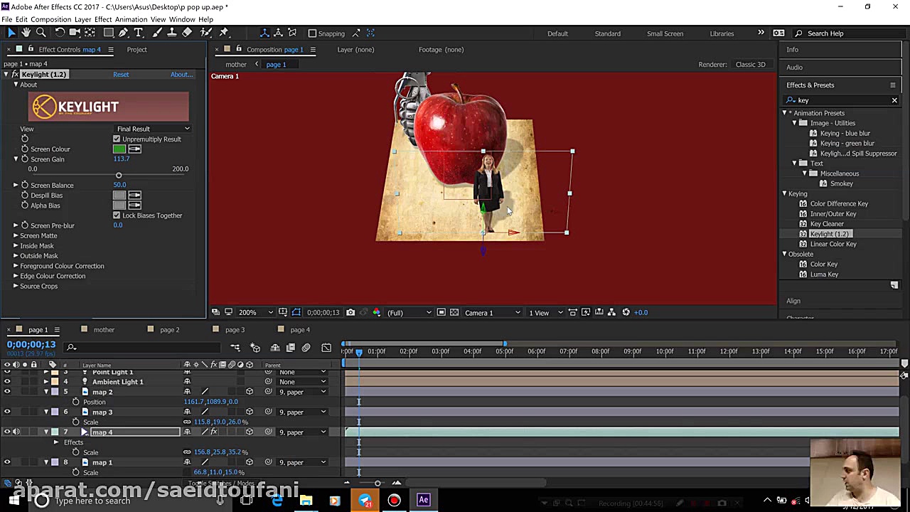Select the Puppet Pin tool

click(224, 33)
